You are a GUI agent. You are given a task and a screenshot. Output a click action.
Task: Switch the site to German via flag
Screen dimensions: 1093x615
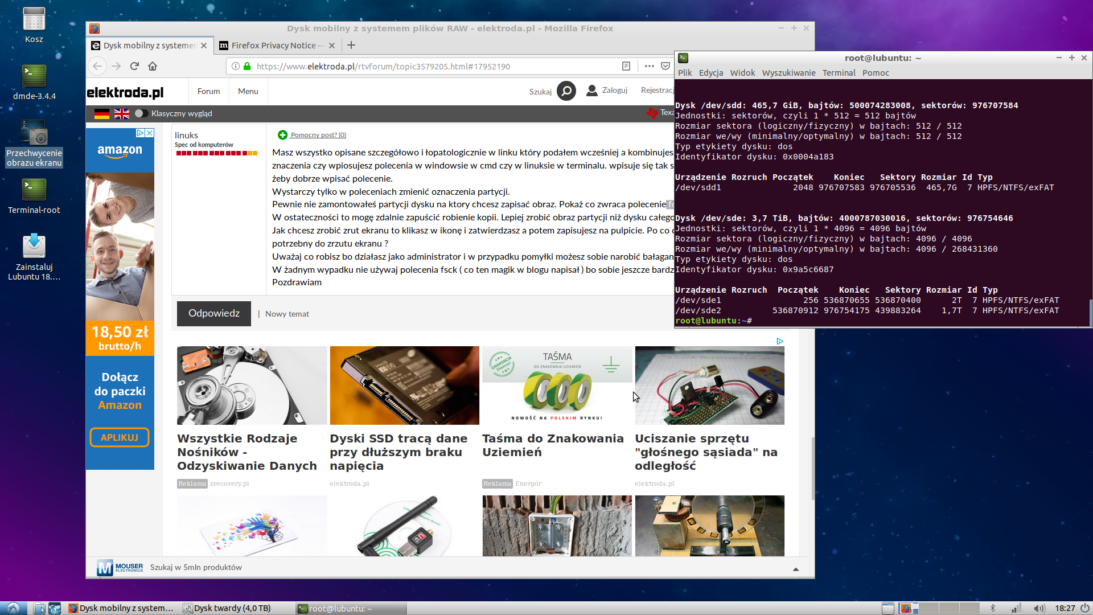pyautogui.click(x=102, y=114)
